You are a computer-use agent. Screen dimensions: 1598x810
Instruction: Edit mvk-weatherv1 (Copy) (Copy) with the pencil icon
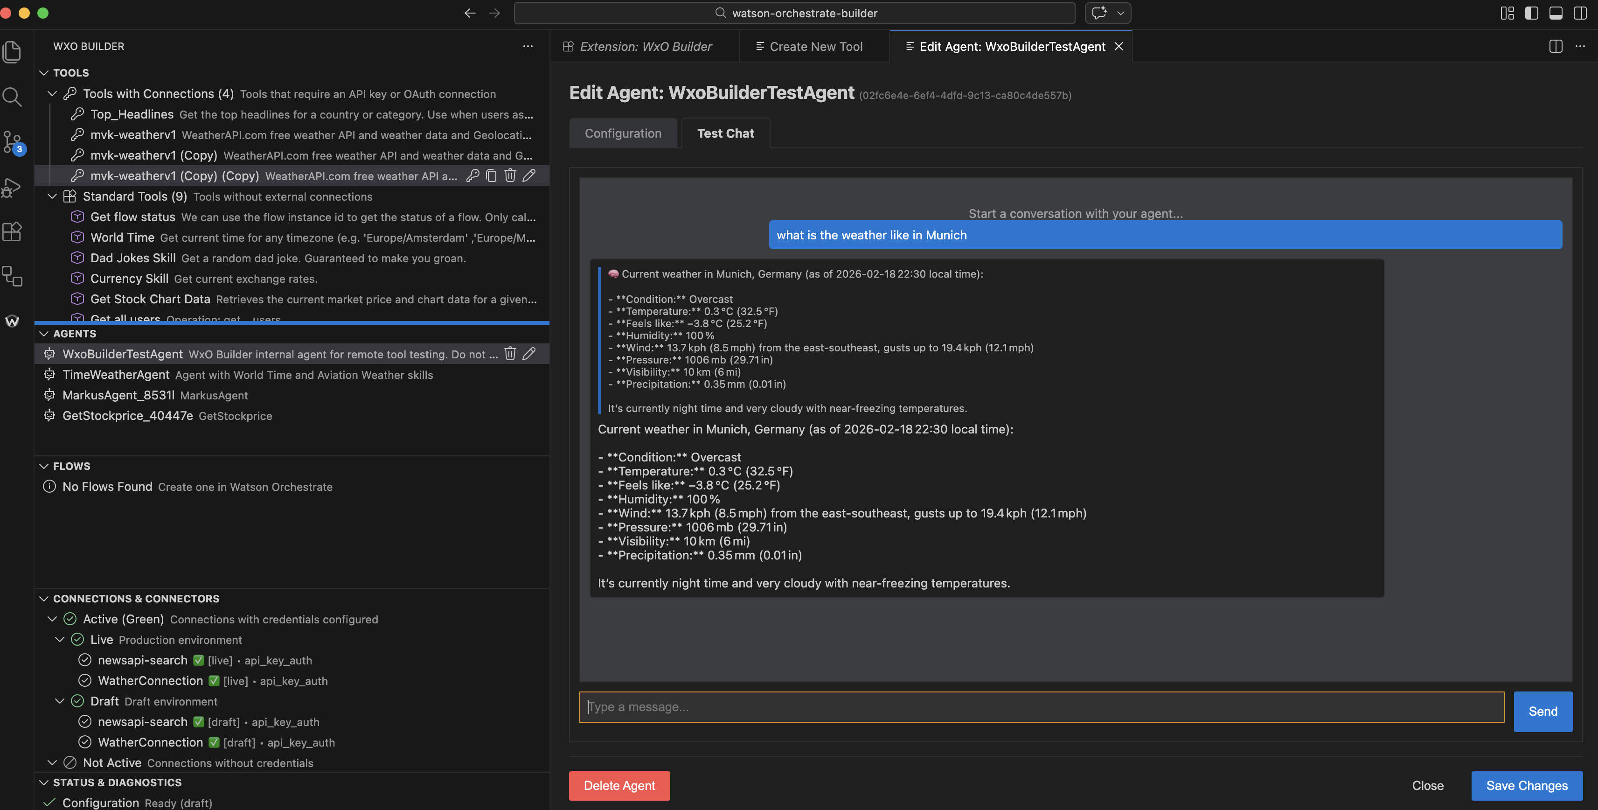tap(528, 175)
